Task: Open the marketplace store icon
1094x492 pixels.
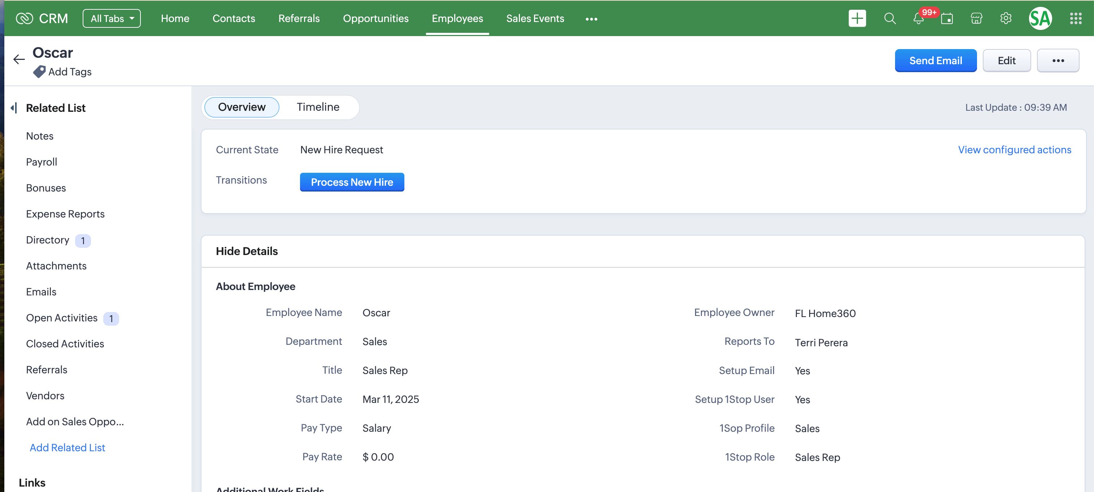Action: pyautogui.click(x=976, y=19)
